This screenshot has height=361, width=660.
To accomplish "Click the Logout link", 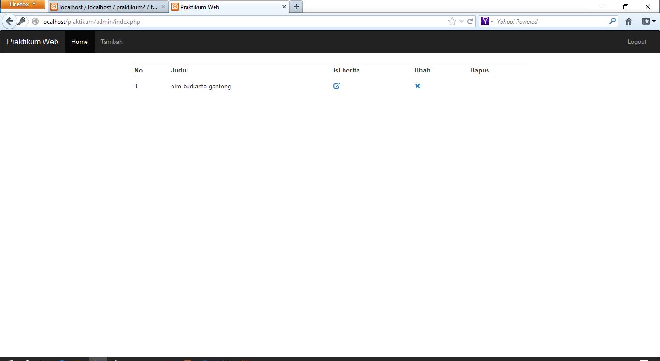I will 636,42.
